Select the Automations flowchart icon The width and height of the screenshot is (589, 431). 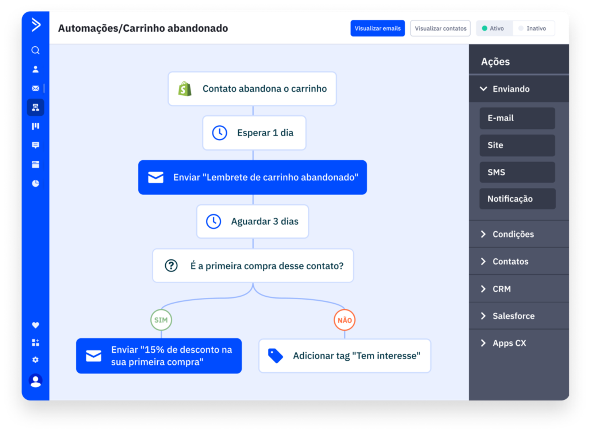click(36, 107)
